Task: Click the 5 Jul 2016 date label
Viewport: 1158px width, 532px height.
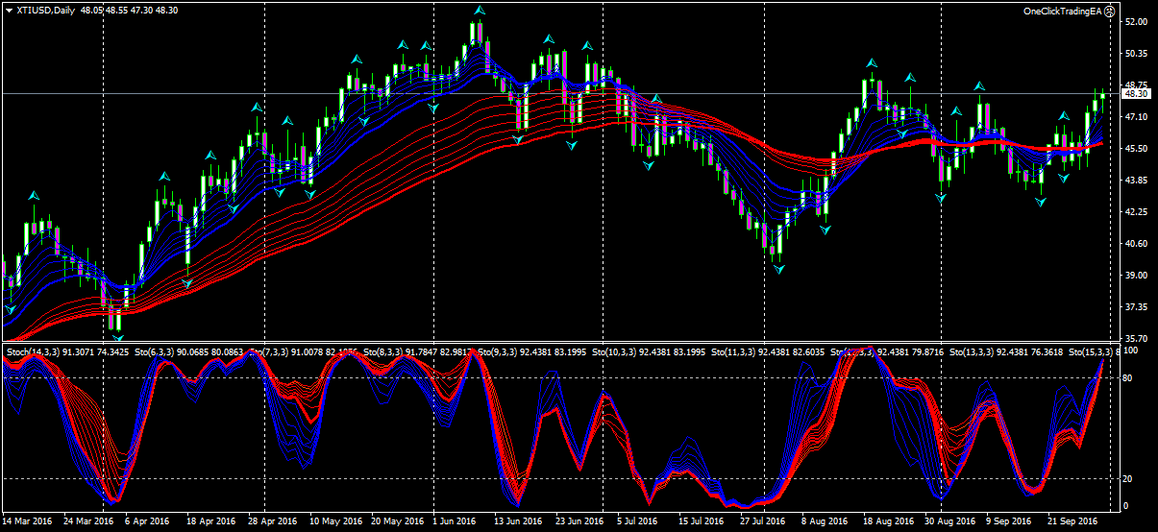Action: pyautogui.click(x=638, y=521)
